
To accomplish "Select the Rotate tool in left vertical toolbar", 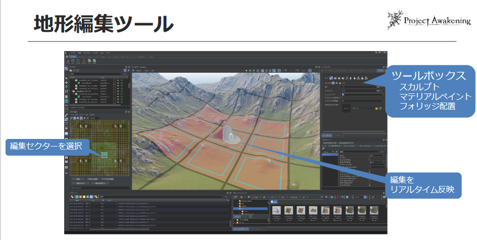I will pyautogui.click(x=66, y=87).
